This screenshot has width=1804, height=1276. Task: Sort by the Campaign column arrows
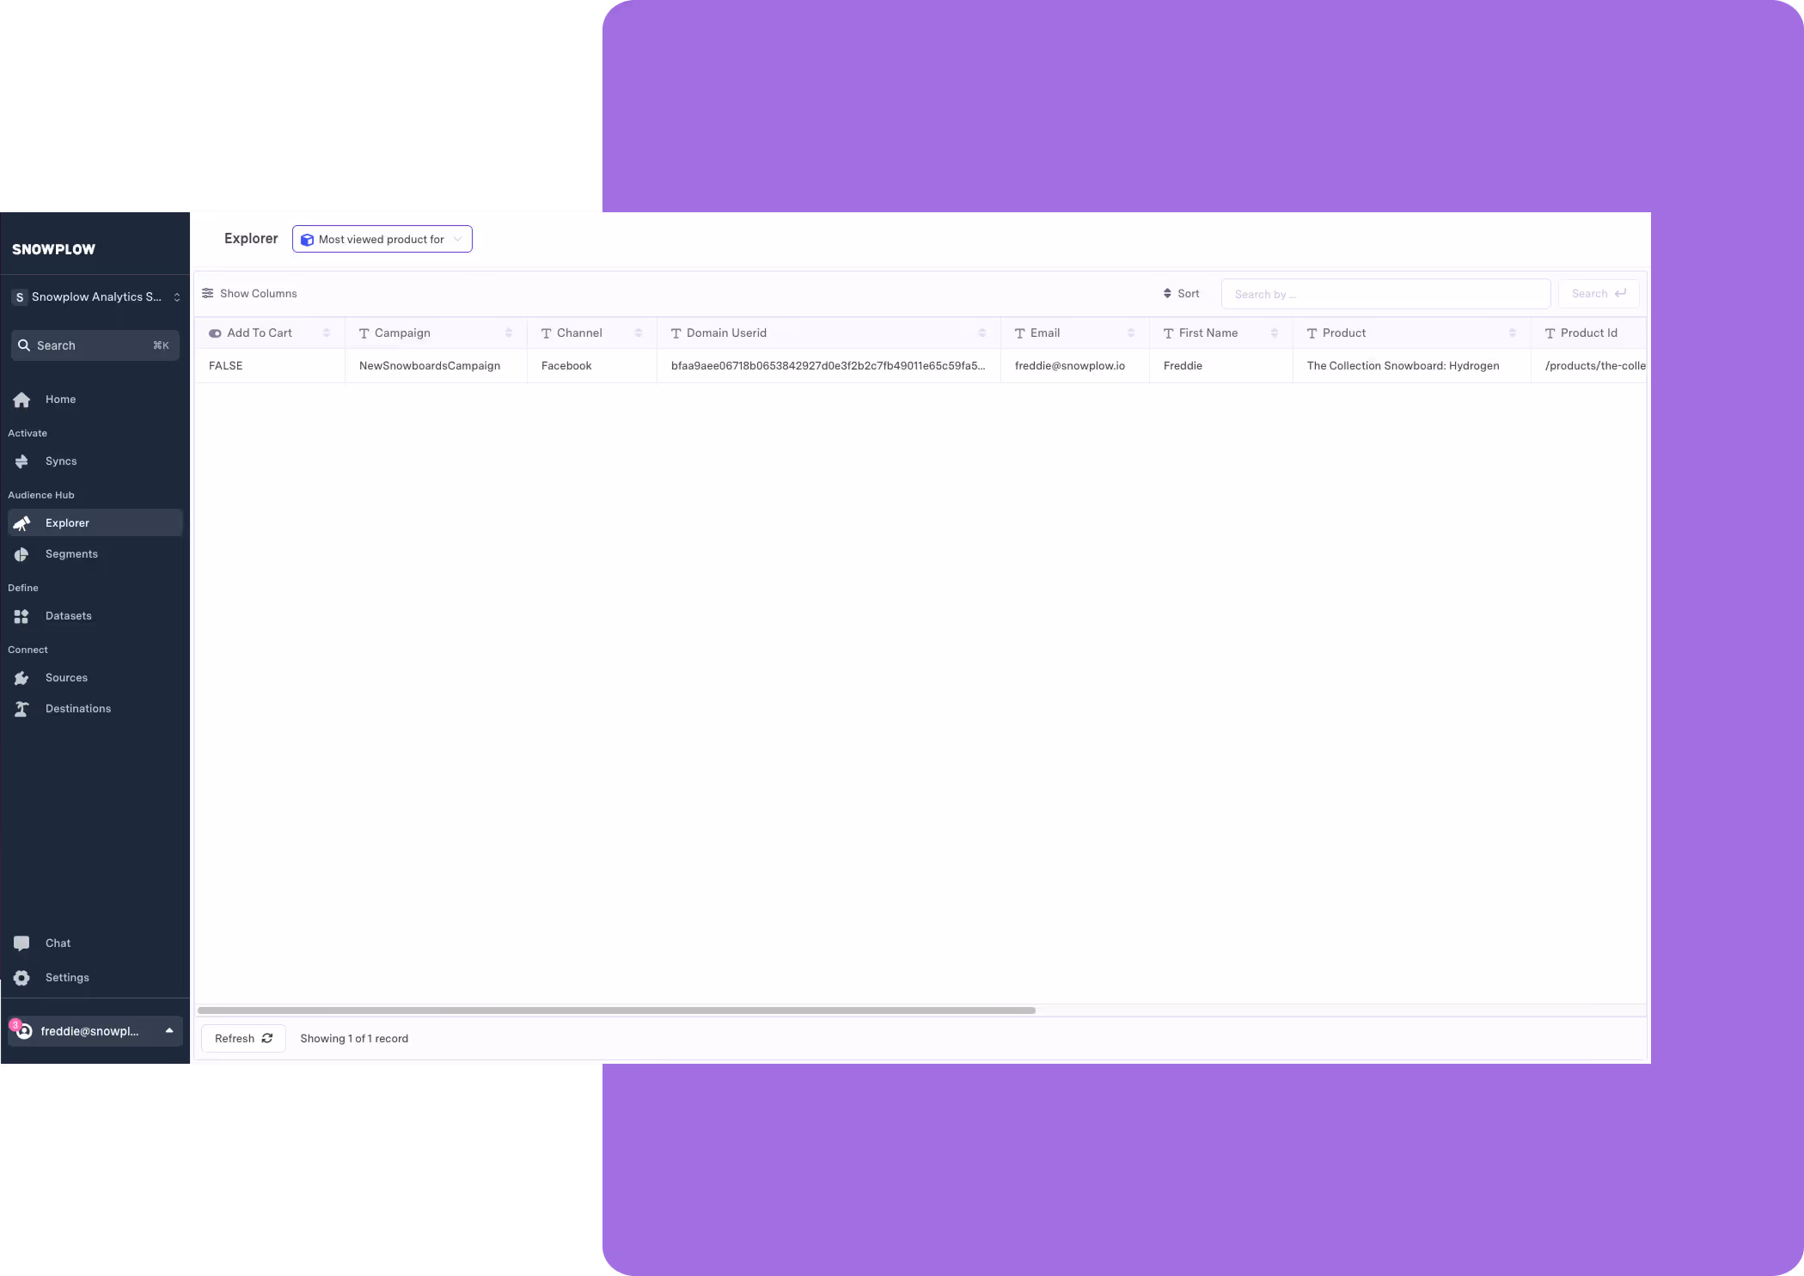pos(509,333)
